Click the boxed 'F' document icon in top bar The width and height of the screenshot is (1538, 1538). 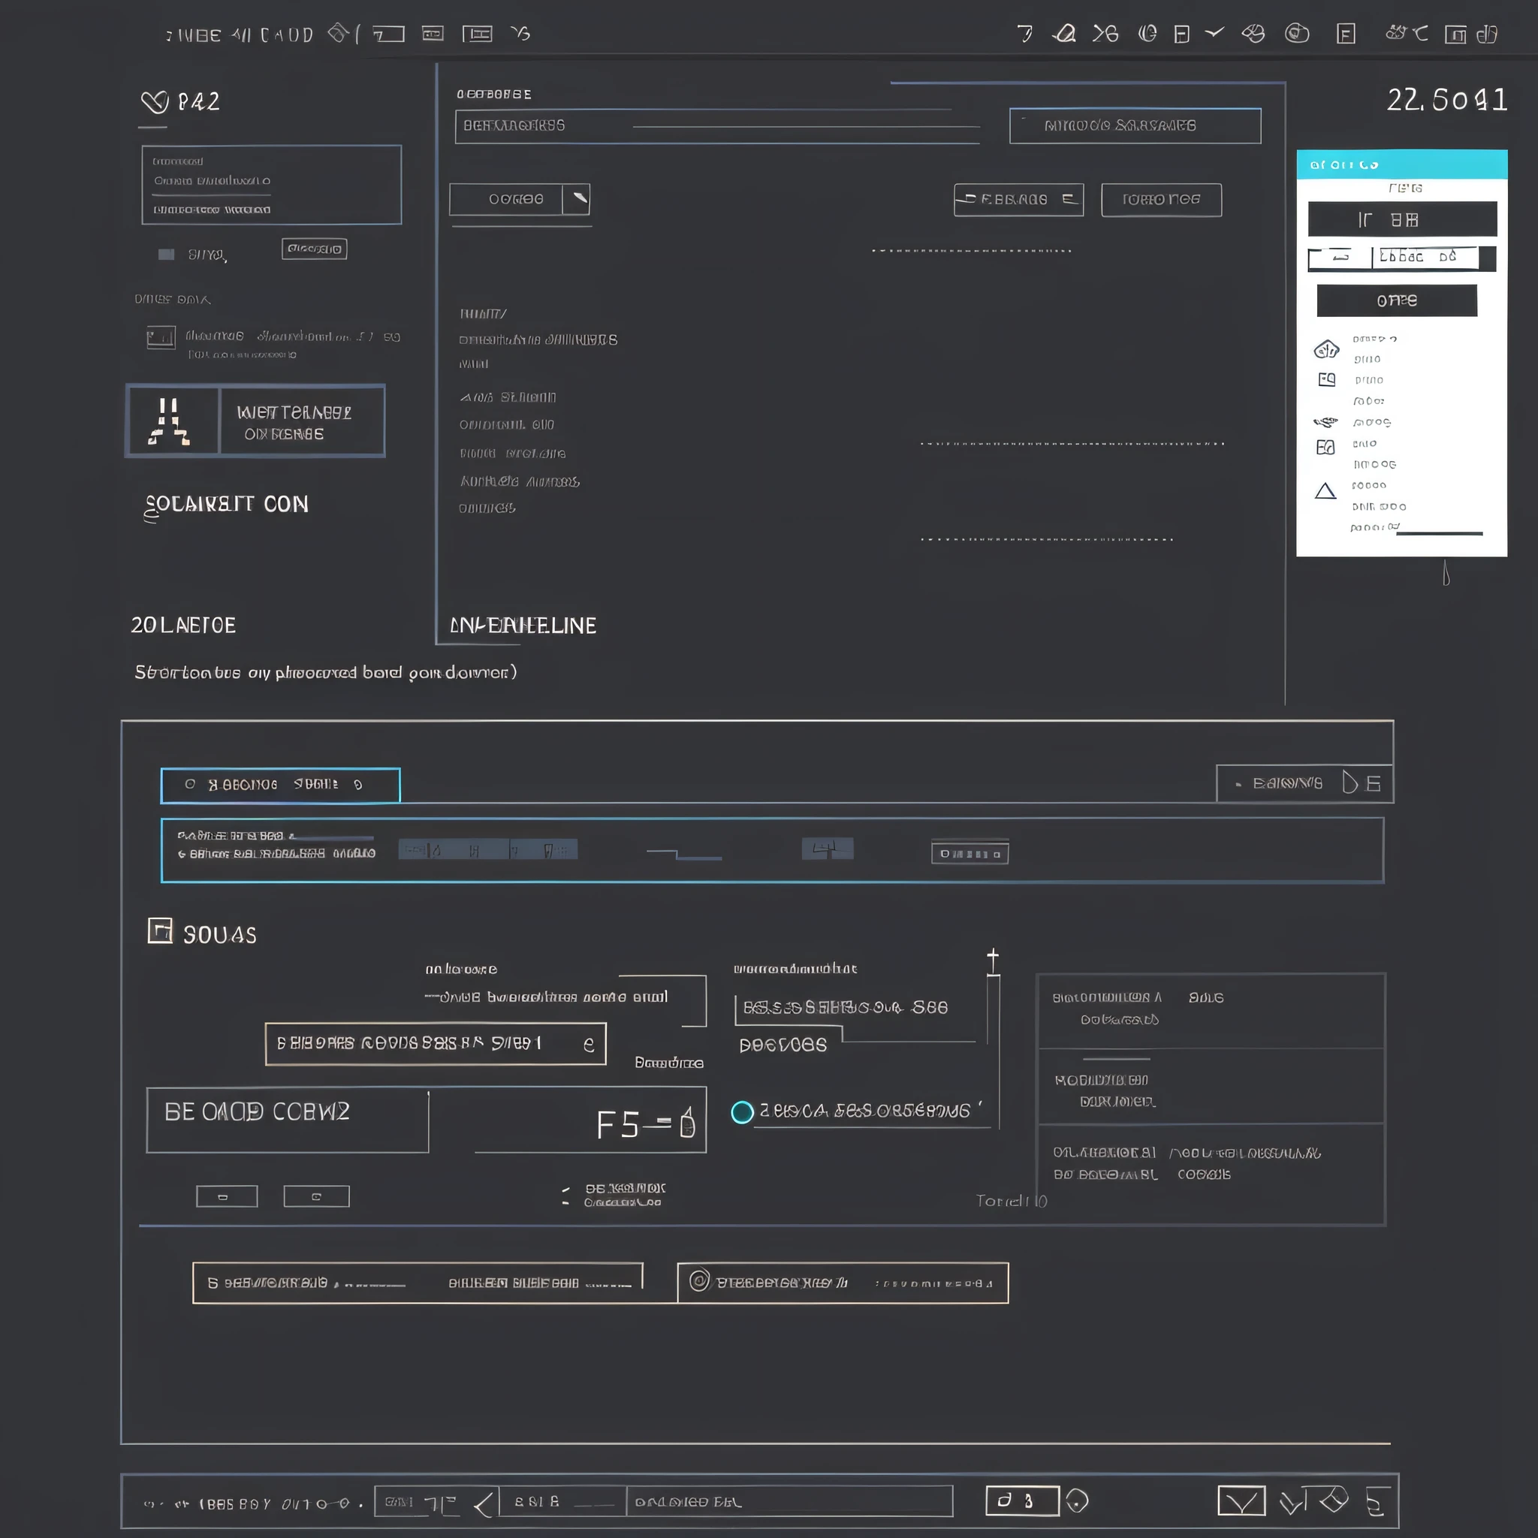(1345, 35)
